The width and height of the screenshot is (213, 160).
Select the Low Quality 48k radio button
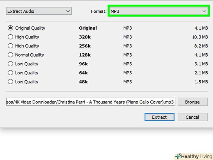pos(11,82)
